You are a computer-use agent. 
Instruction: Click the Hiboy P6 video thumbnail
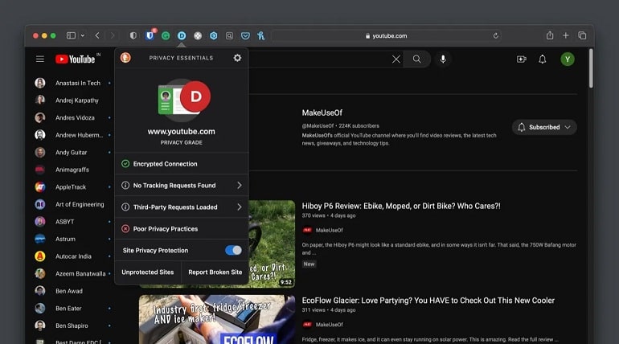click(273, 244)
